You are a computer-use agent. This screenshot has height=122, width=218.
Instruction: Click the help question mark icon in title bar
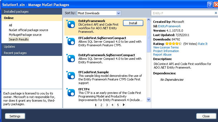[210, 4]
